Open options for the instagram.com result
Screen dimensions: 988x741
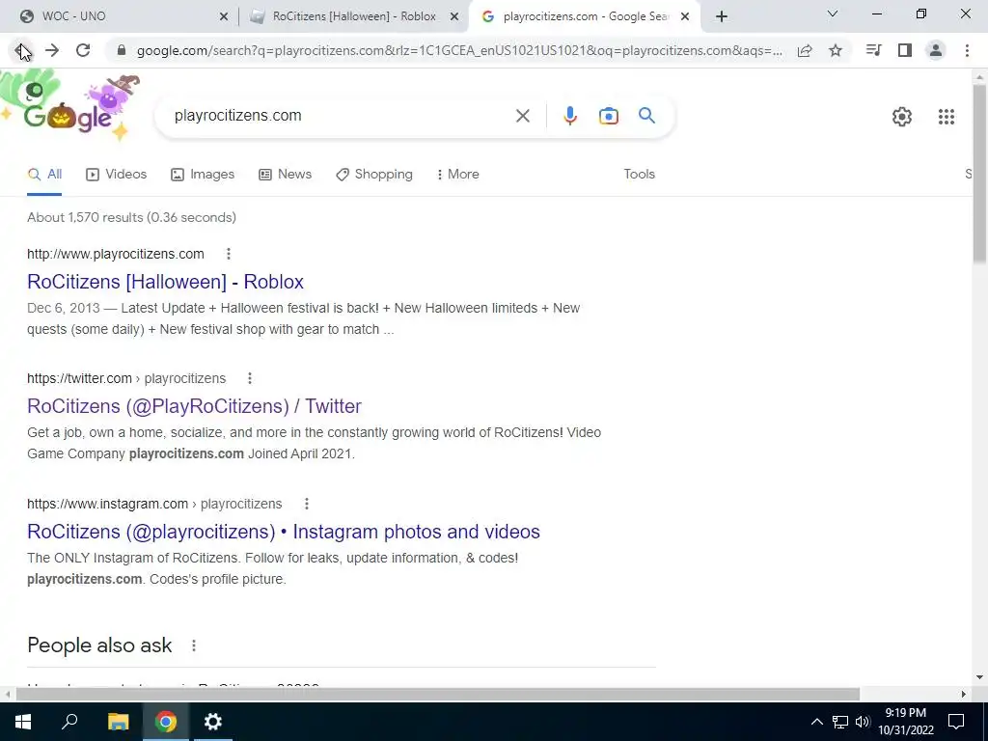click(x=306, y=504)
